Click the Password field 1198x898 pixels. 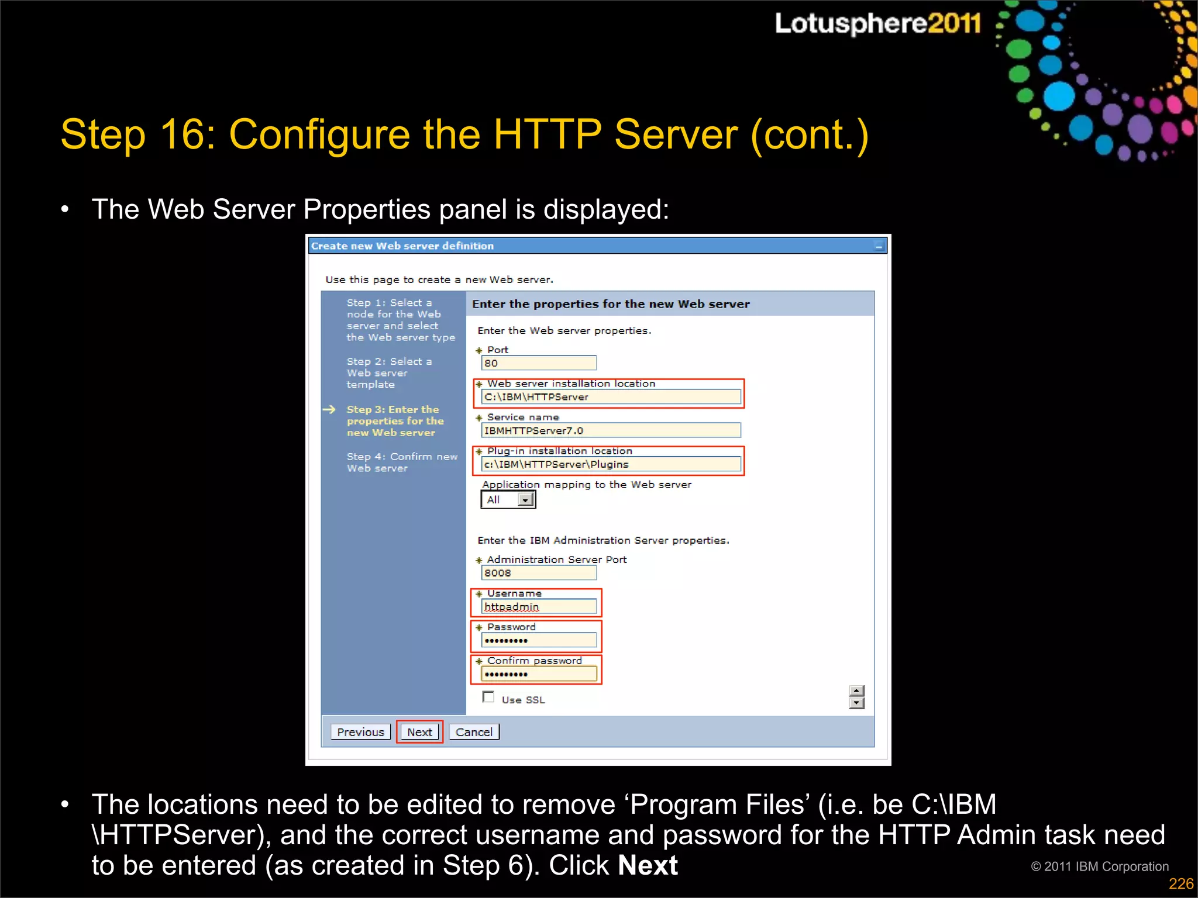click(539, 640)
